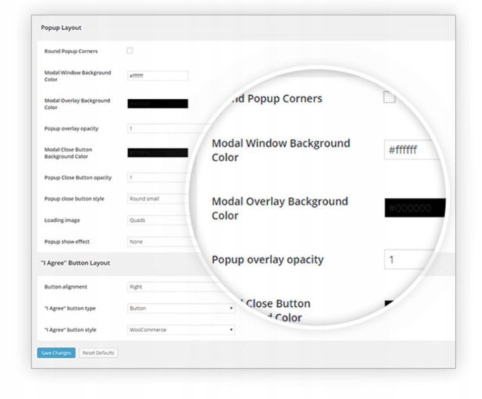Tick the enlarged Round Popup Corners checkbox in magnifier

click(389, 97)
